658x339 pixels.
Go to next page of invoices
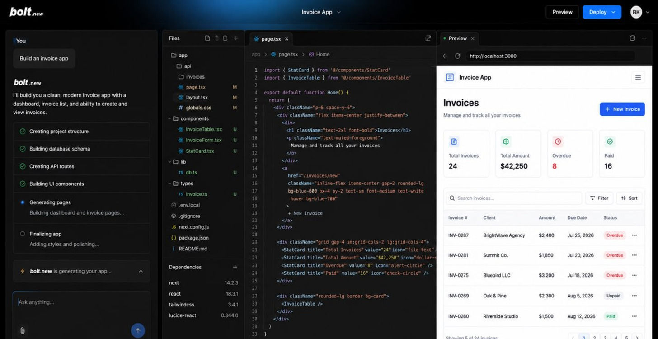click(x=636, y=337)
